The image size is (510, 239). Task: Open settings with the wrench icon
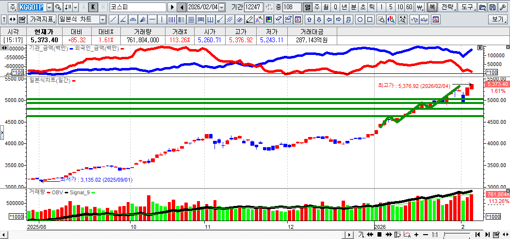click(x=502, y=7)
